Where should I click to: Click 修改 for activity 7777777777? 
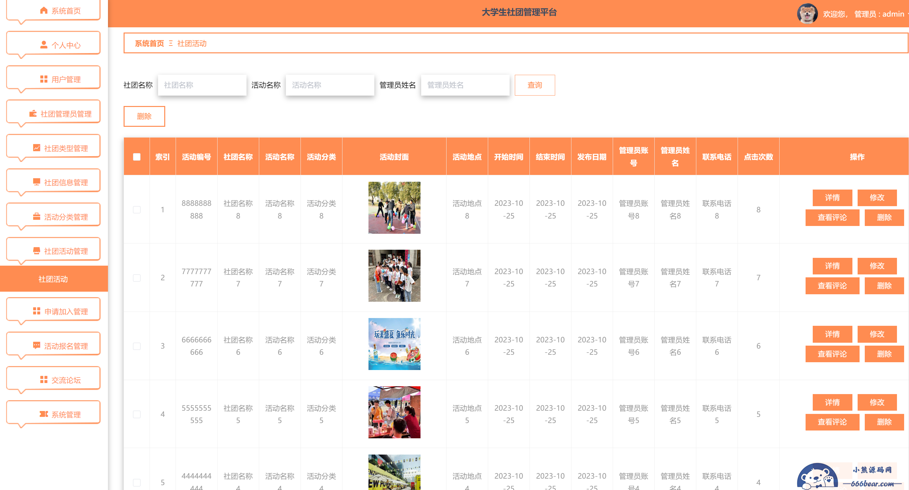(x=877, y=266)
